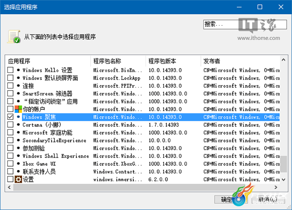The image size is (292, 210).
Task: Tick the Cortana (小娜) checkbox
Action: (x=10, y=125)
